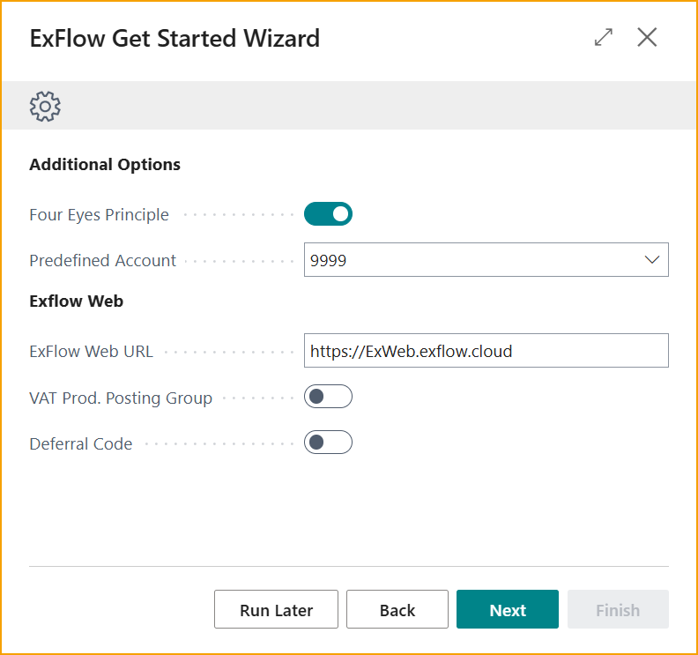Click the Additional Options section heading
The width and height of the screenshot is (698, 655).
tap(105, 165)
